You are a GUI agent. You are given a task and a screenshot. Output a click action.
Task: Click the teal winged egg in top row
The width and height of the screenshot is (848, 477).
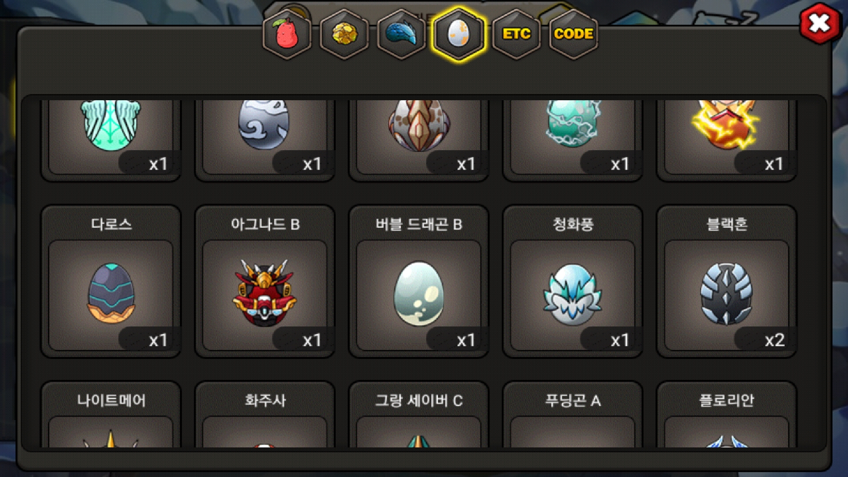[111, 139]
